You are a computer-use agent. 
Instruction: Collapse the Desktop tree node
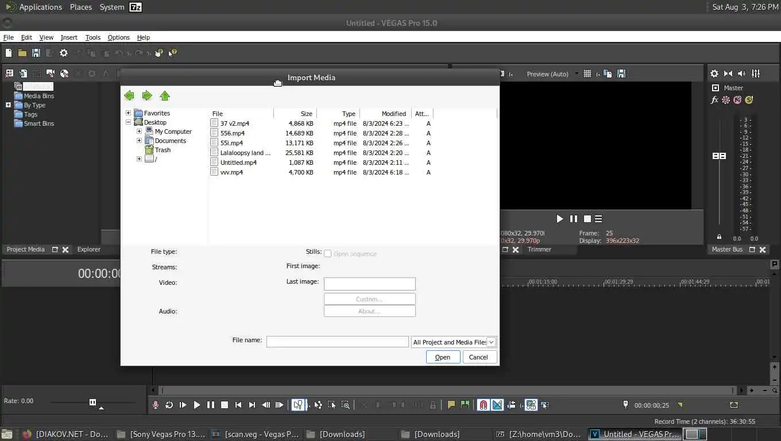(128, 122)
